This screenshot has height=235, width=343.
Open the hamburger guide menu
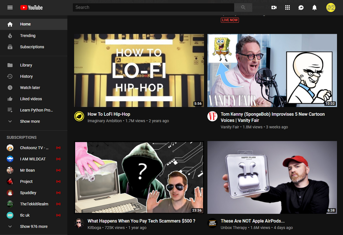[10, 7]
